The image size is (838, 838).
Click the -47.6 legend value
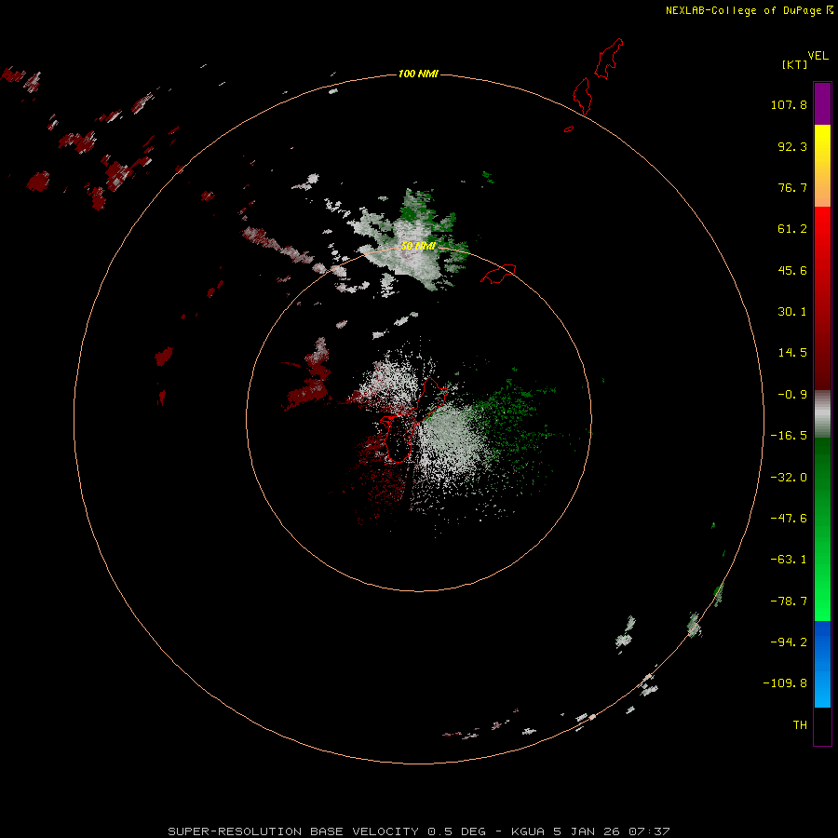[789, 519]
